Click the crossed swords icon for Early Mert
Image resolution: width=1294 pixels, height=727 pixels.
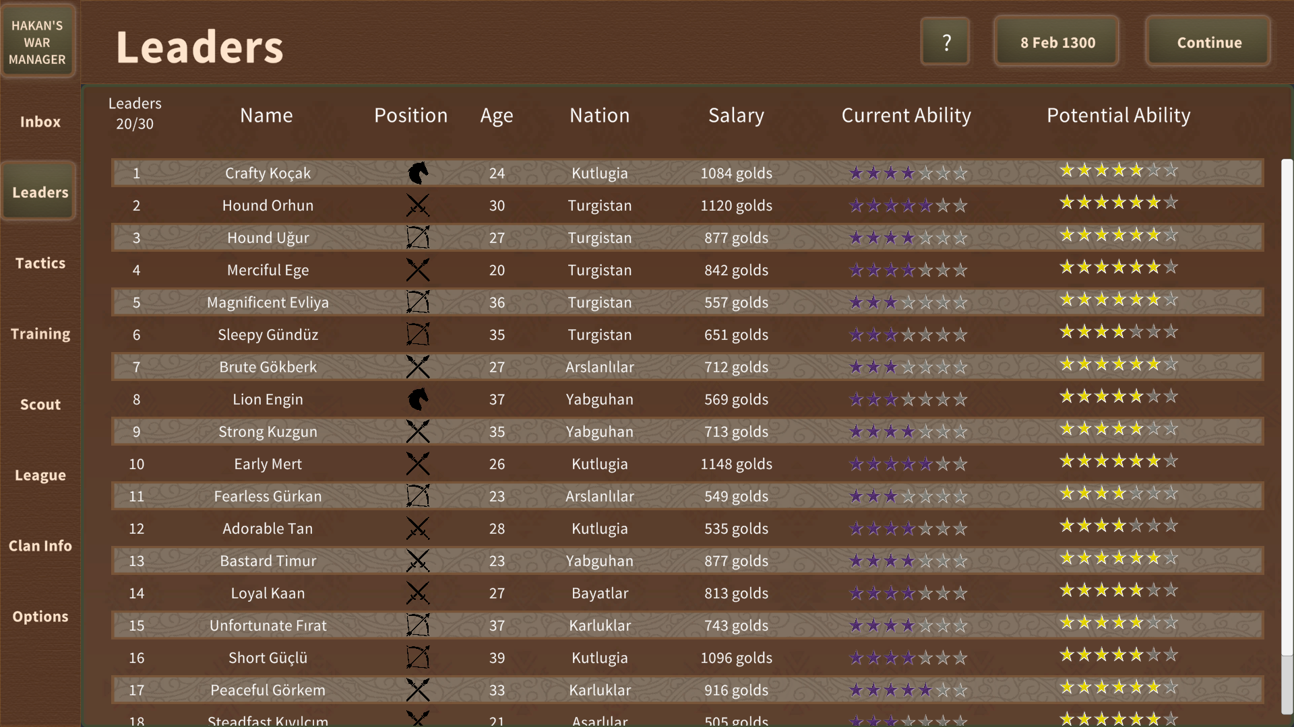point(419,463)
